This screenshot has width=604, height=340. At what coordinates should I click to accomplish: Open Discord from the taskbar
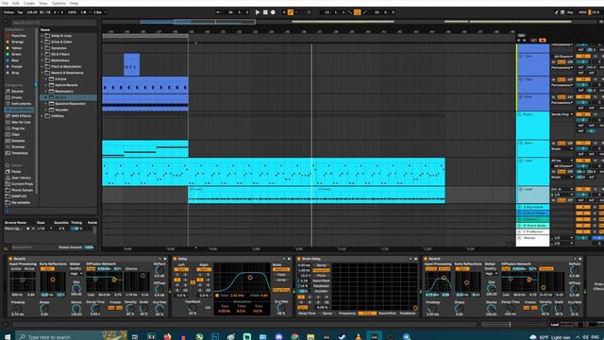point(279,337)
